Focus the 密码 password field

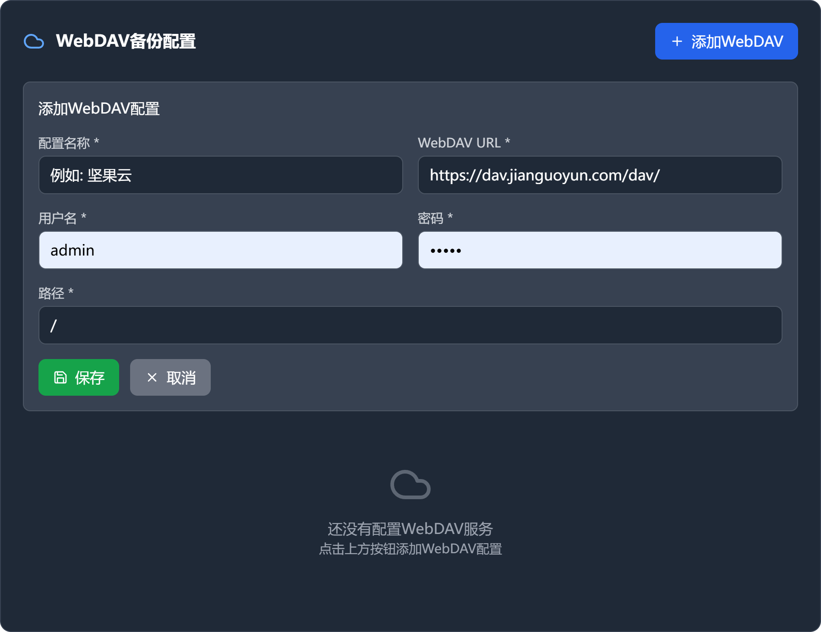600,251
